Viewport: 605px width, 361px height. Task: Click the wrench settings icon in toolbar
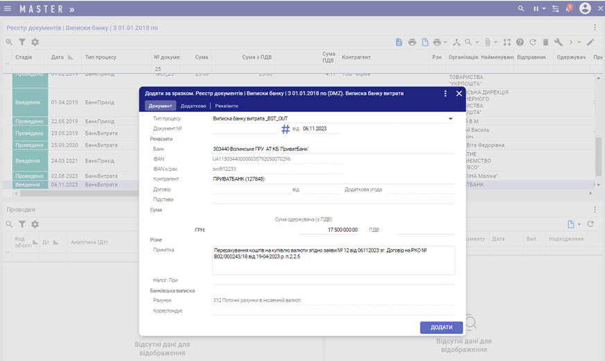pos(558,42)
